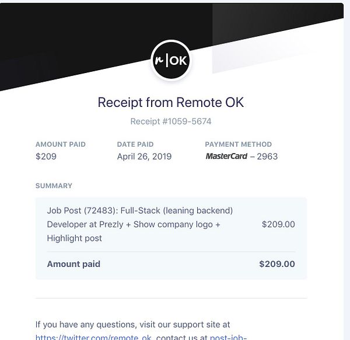Click the DATE PAID label
350x340 pixels.
click(x=135, y=144)
